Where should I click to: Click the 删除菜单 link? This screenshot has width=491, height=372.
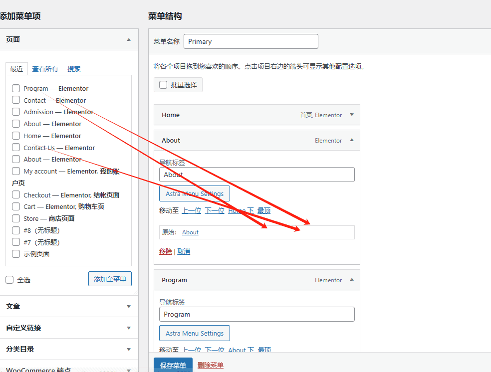[x=211, y=365]
